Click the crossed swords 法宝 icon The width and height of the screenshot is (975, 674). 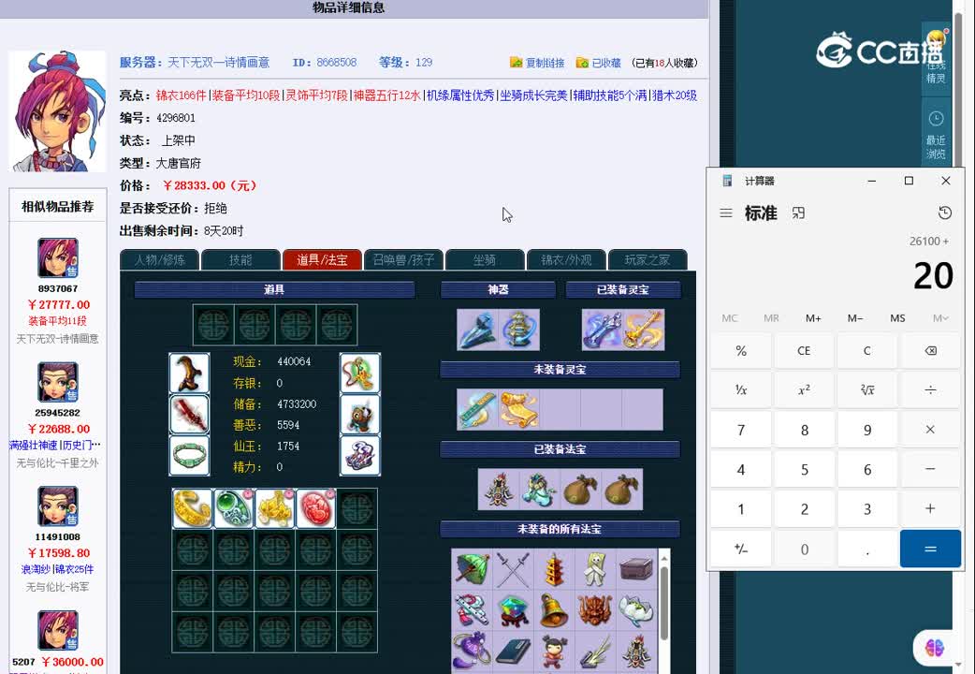coord(513,569)
